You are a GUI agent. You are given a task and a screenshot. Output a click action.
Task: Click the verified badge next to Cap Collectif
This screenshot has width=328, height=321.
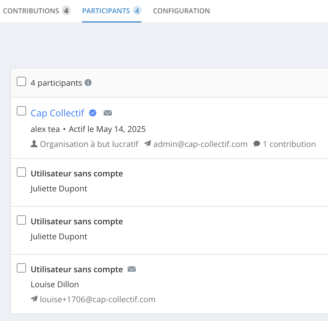click(x=93, y=113)
